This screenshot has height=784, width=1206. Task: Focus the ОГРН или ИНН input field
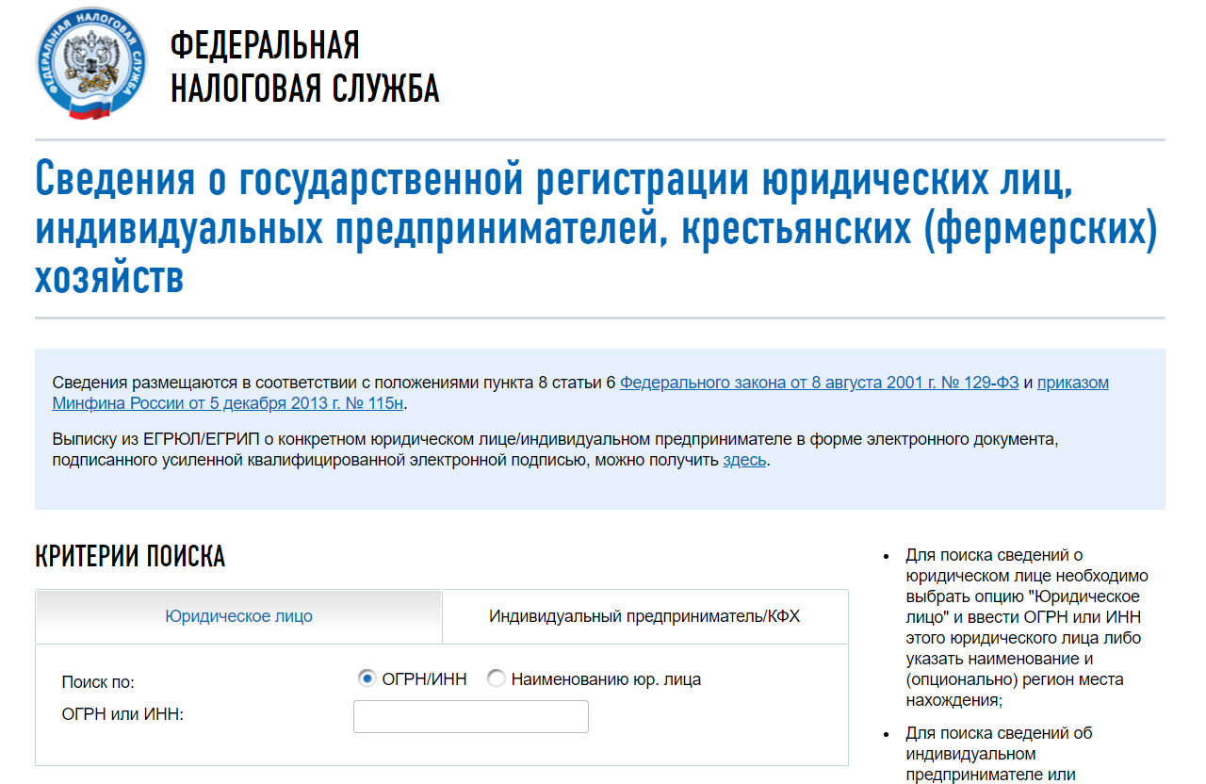(471, 716)
